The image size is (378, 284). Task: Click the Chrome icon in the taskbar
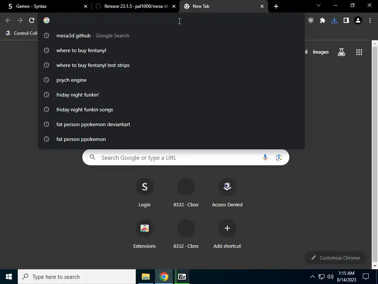(x=164, y=277)
